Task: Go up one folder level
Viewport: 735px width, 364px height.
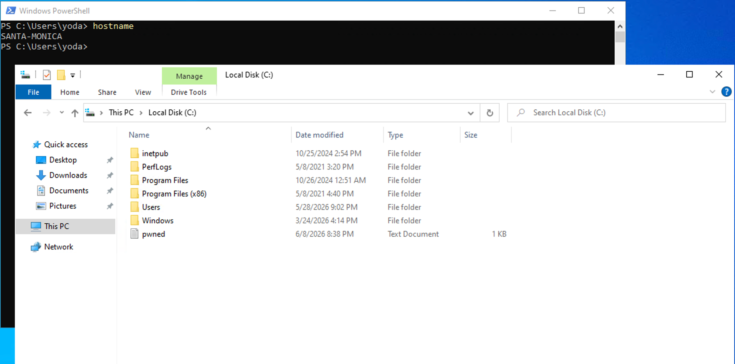Action: 75,113
